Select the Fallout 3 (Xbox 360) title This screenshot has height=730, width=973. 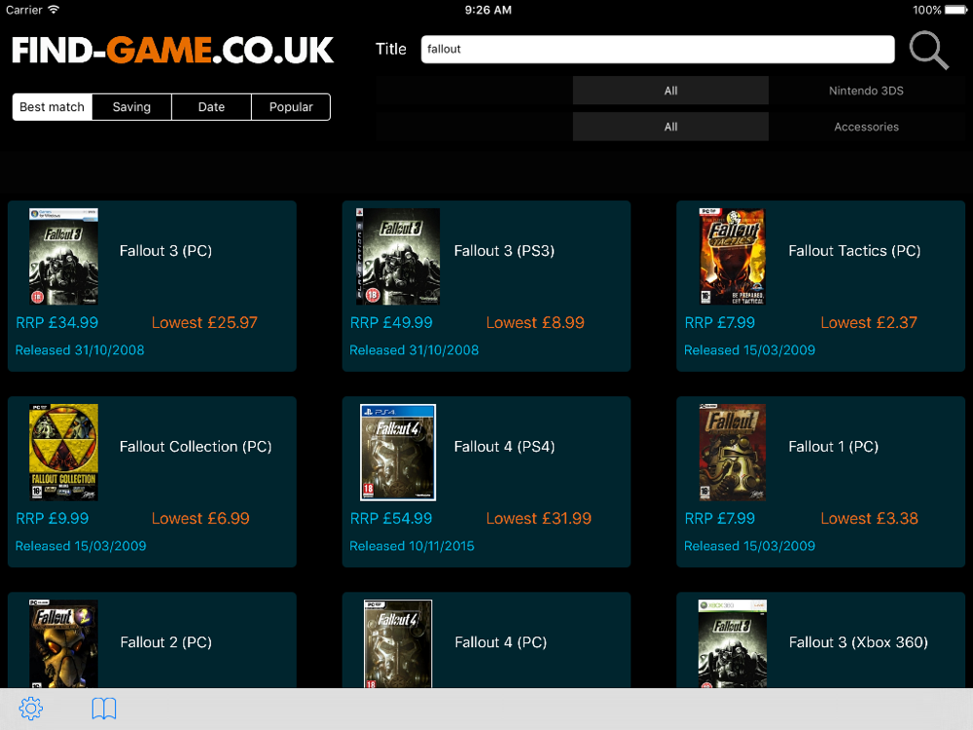[x=858, y=641]
